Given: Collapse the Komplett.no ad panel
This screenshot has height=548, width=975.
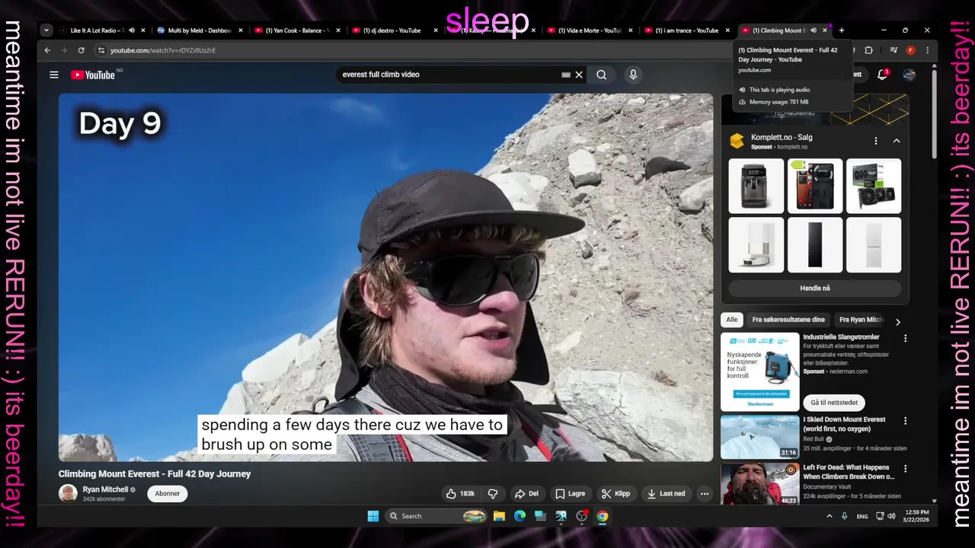Looking at the screenshot, I should [x=897, y=141].
